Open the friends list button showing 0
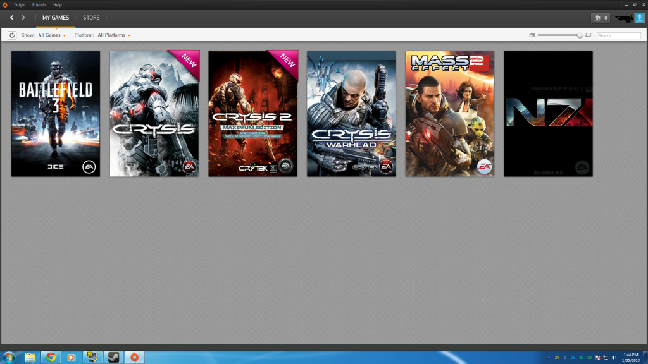The image size is (648, 364). [601, 18]
